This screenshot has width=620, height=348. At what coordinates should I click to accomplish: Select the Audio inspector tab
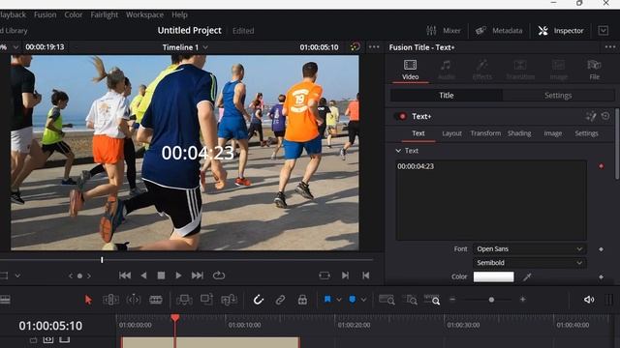446,70
